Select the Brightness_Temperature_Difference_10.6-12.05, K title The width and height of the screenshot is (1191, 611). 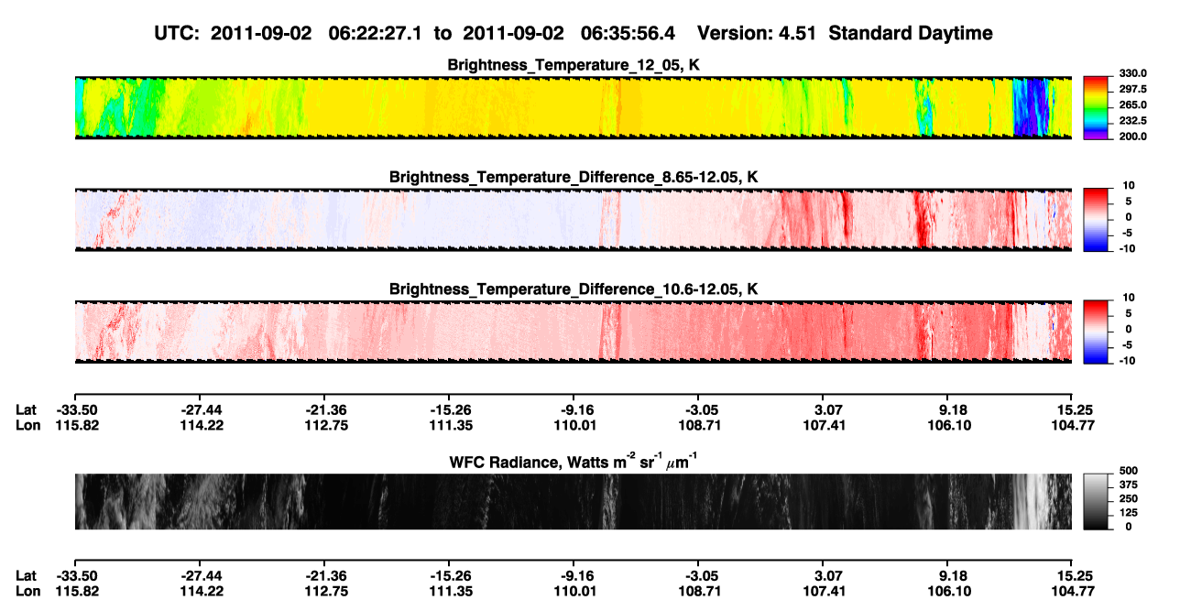[x=574, y=289]
